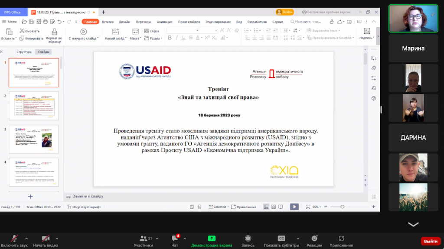Open the Переходы tab
Screen dimensions: 444x249
point(143,22)
